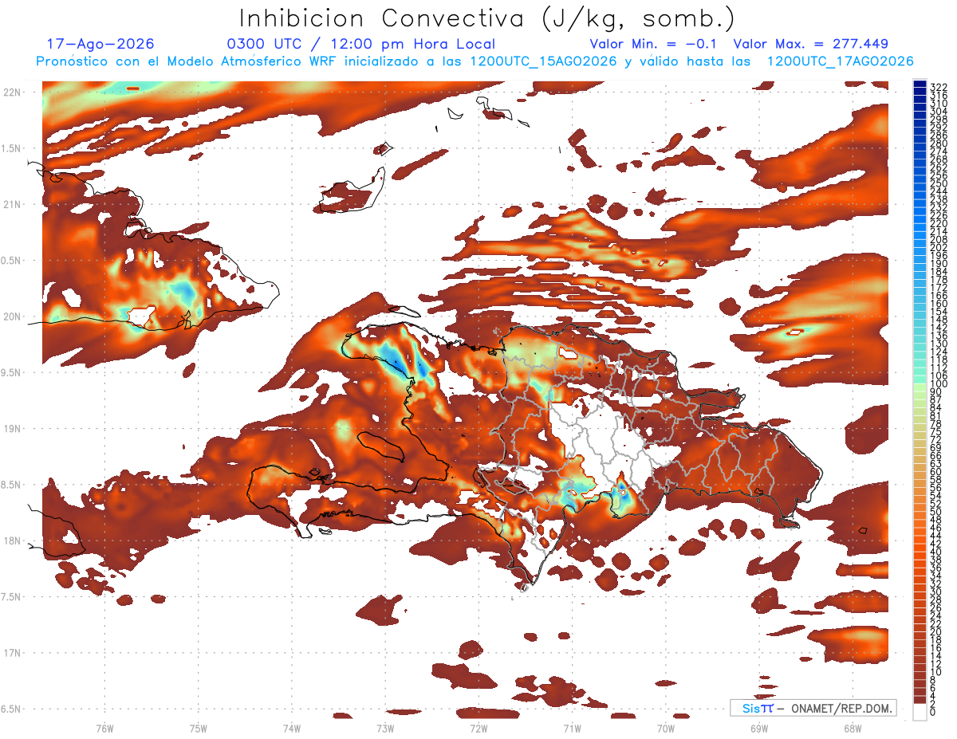Click the "74W" longitude label

pos(292,729)
